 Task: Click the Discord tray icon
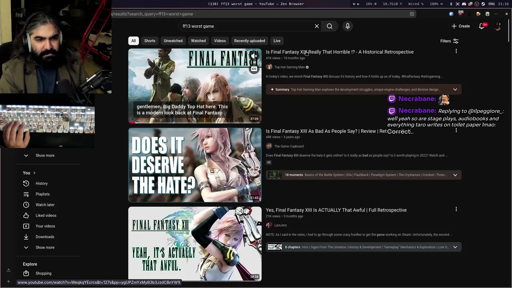464,4
